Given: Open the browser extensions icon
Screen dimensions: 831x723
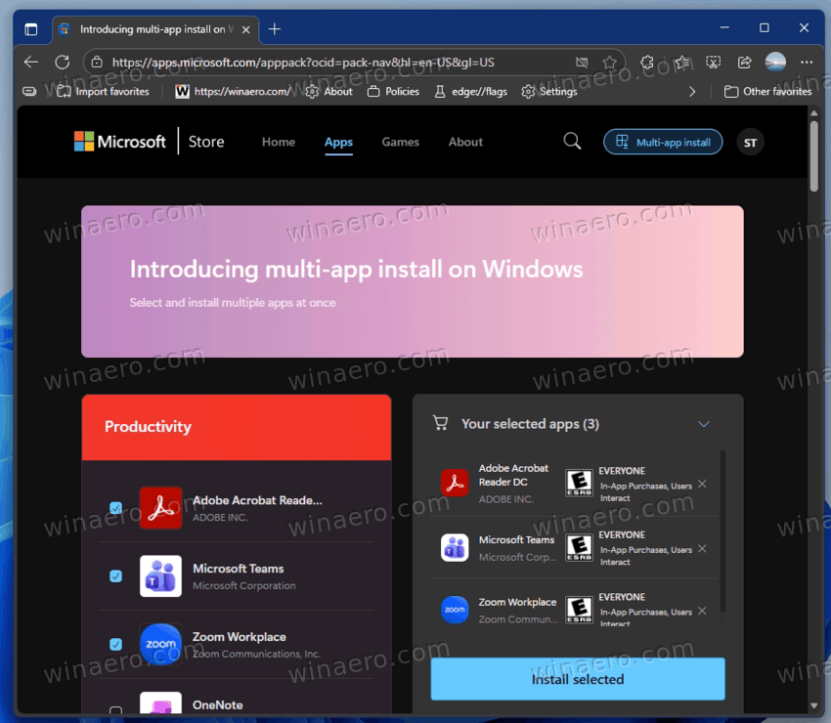Looking at the screenshot, I should (646, 61).
